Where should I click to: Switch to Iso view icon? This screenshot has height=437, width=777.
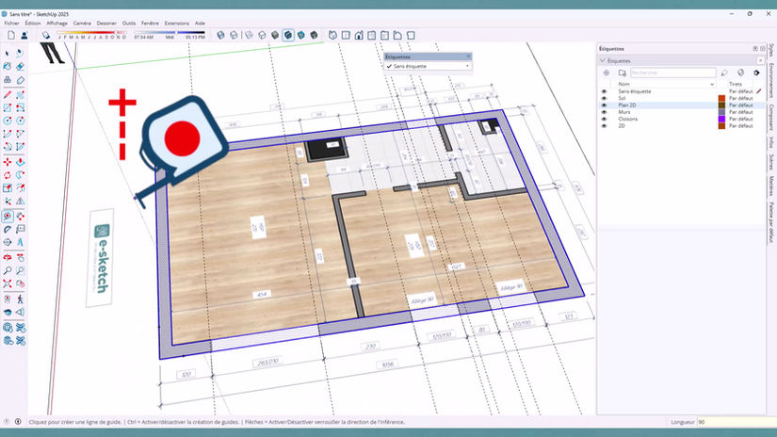tap(333, 35)
